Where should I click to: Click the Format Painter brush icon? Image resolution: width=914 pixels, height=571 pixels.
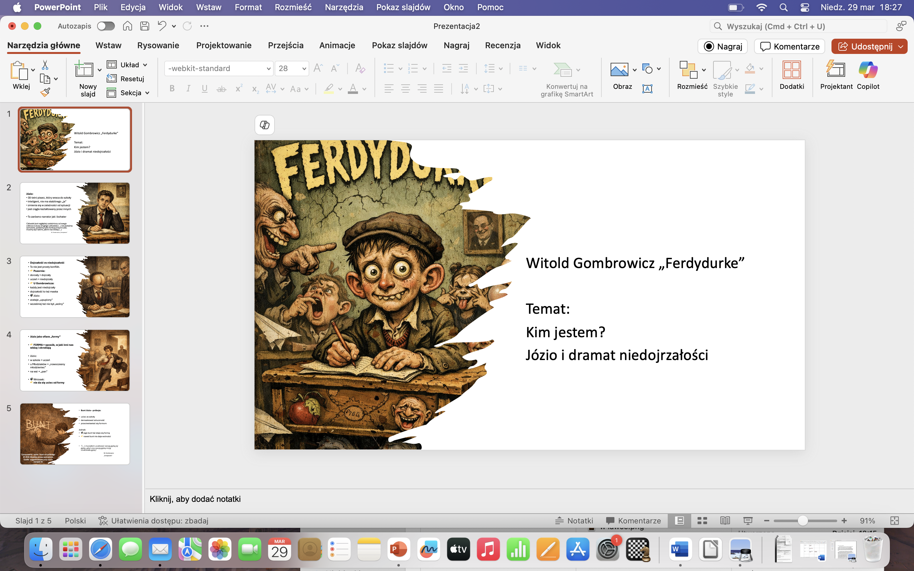click(45, 92)
